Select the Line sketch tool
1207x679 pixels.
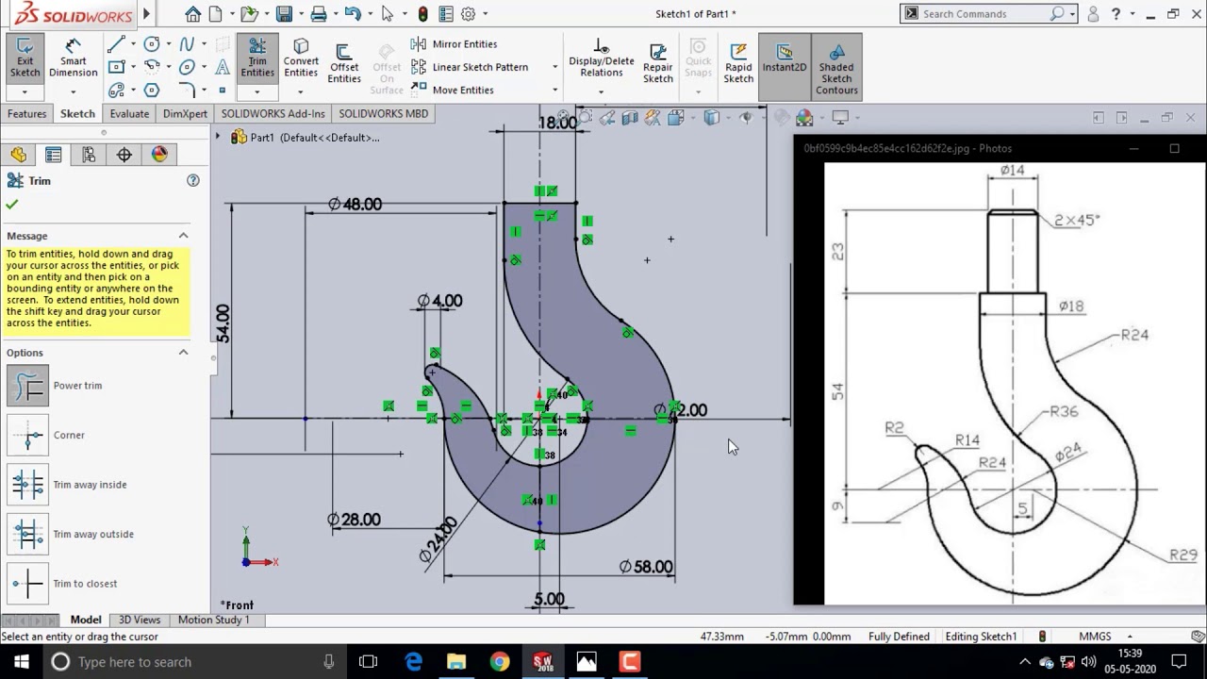point(116,44)
